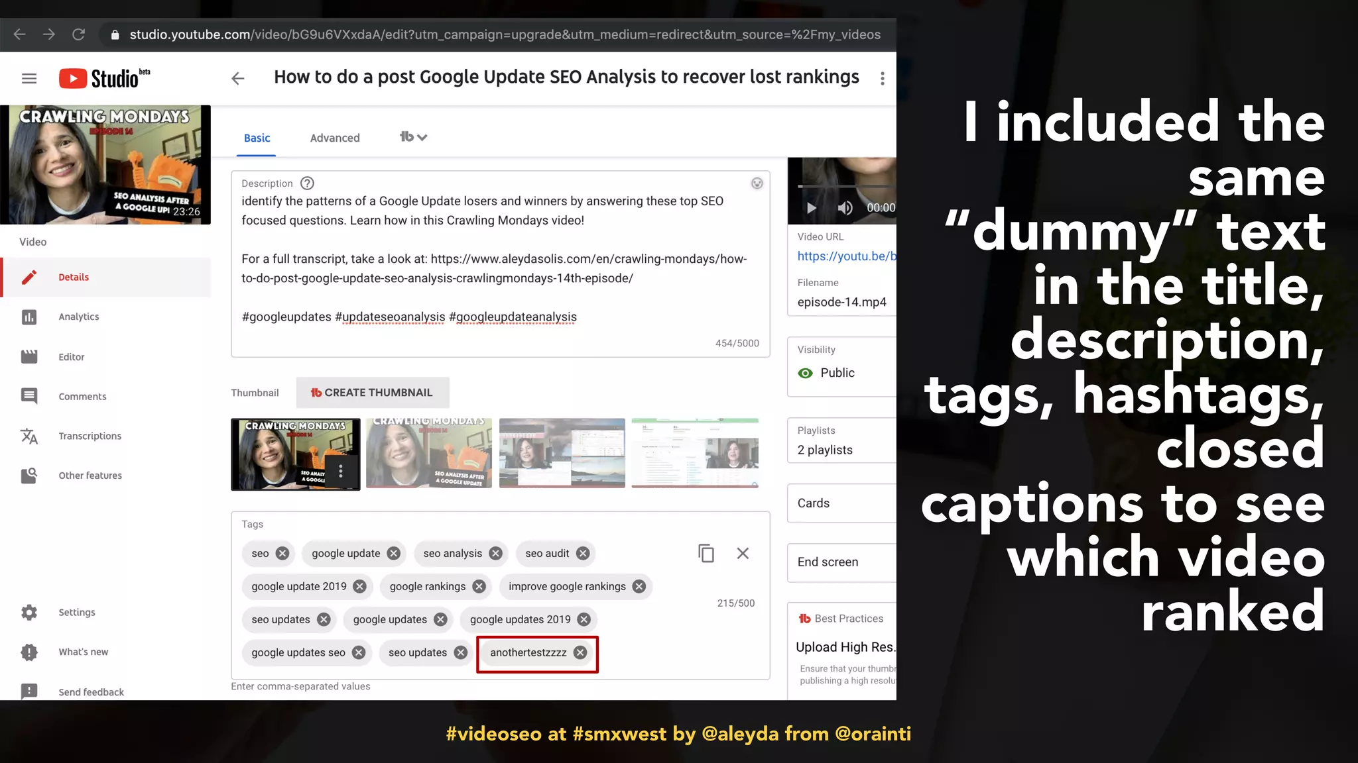Open the End screen editor
The height and width of the screenshot is (763, 1358).
(842, 562)
